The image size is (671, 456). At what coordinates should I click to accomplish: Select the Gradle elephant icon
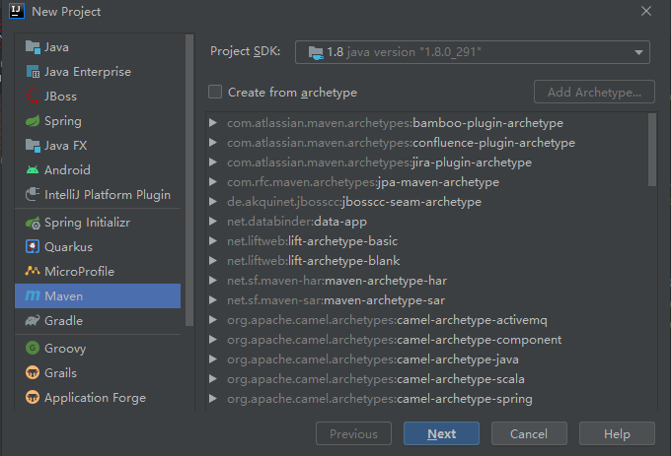point(33,321)
